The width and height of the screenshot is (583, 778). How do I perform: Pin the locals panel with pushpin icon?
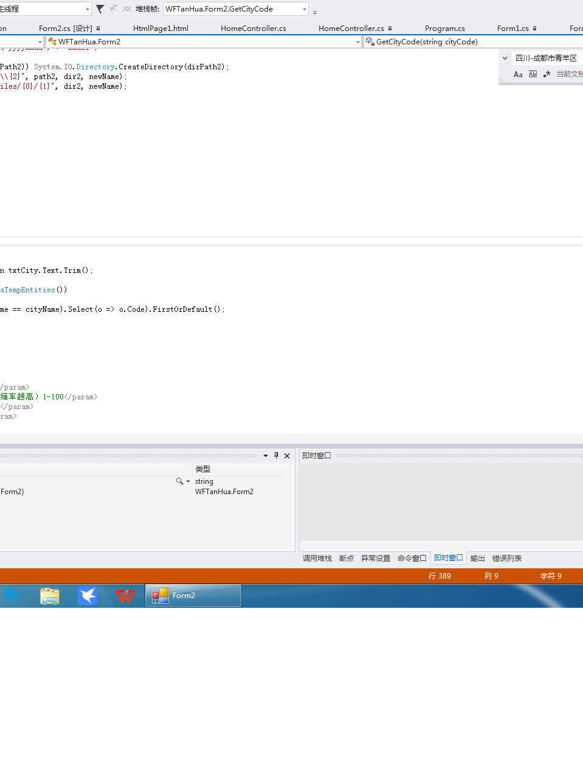pos(276,456)
